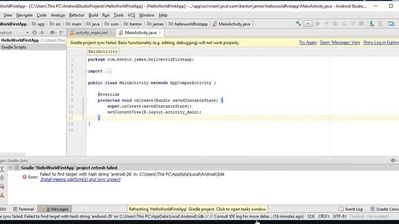Click Open 'Messages' View link
This screenshot has width=399, height=224.
point(340,42)
